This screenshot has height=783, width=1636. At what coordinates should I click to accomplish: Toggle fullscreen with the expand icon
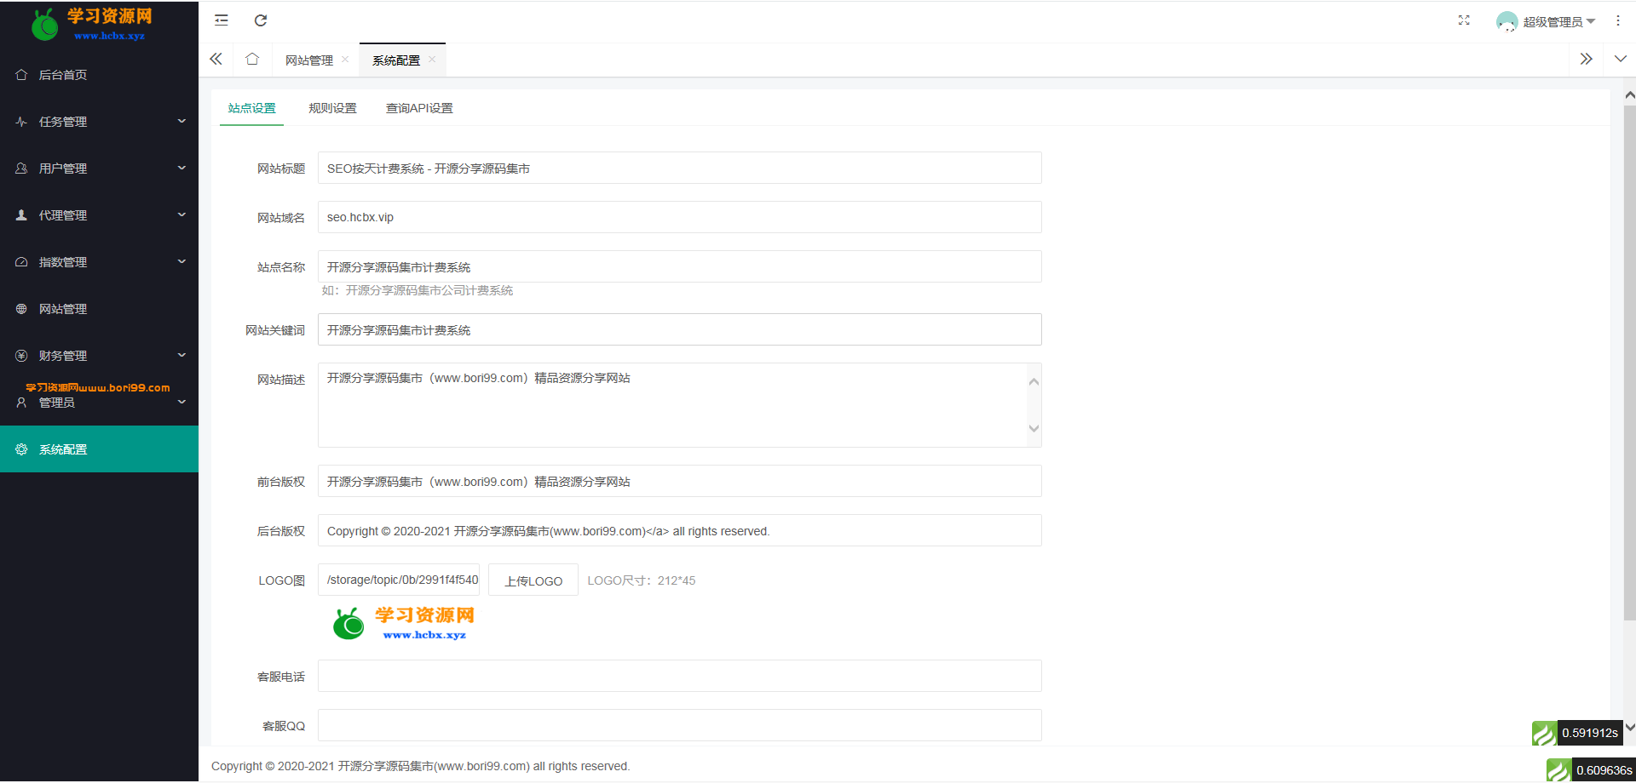tap(1464, 20)
